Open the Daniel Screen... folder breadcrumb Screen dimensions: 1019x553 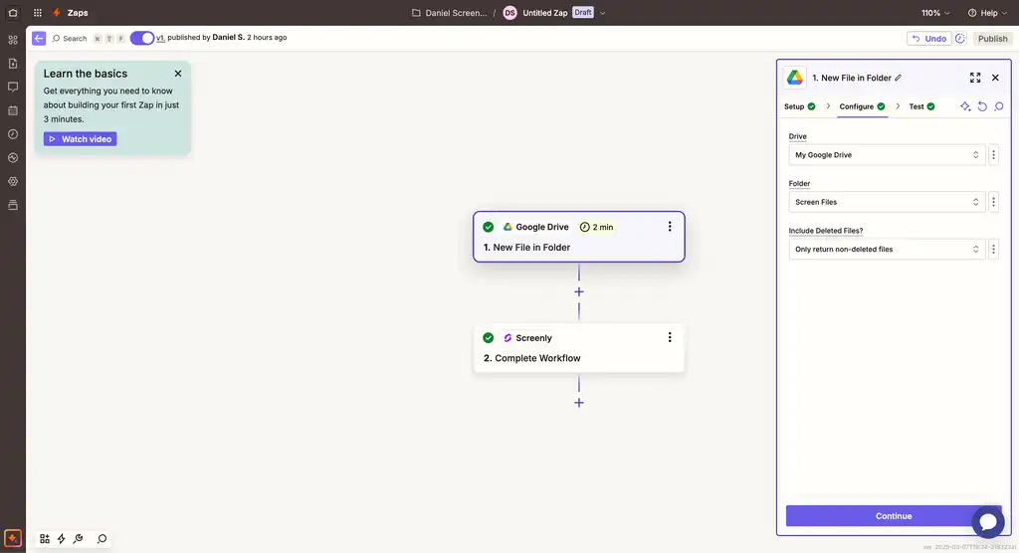point(449,12)
